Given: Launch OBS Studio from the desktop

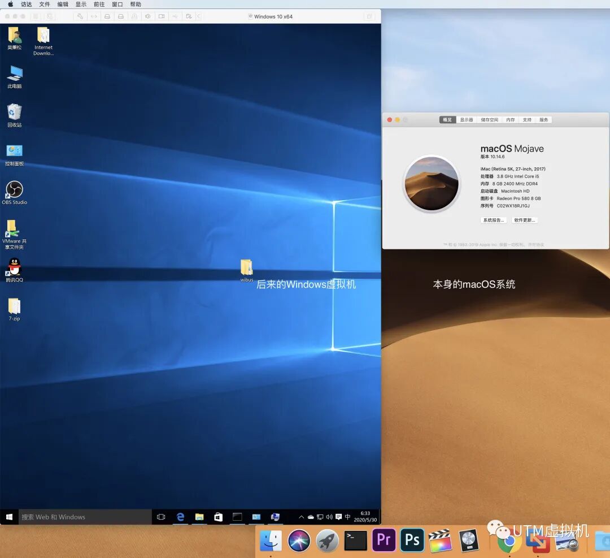Looking at the screenshot, I should click(14, 193).
